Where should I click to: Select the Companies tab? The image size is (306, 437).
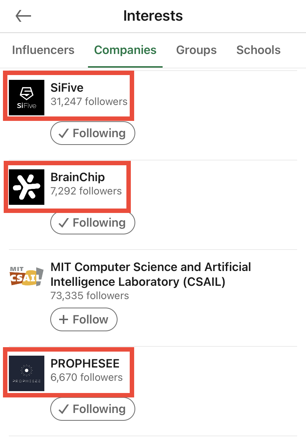[125, 50]
